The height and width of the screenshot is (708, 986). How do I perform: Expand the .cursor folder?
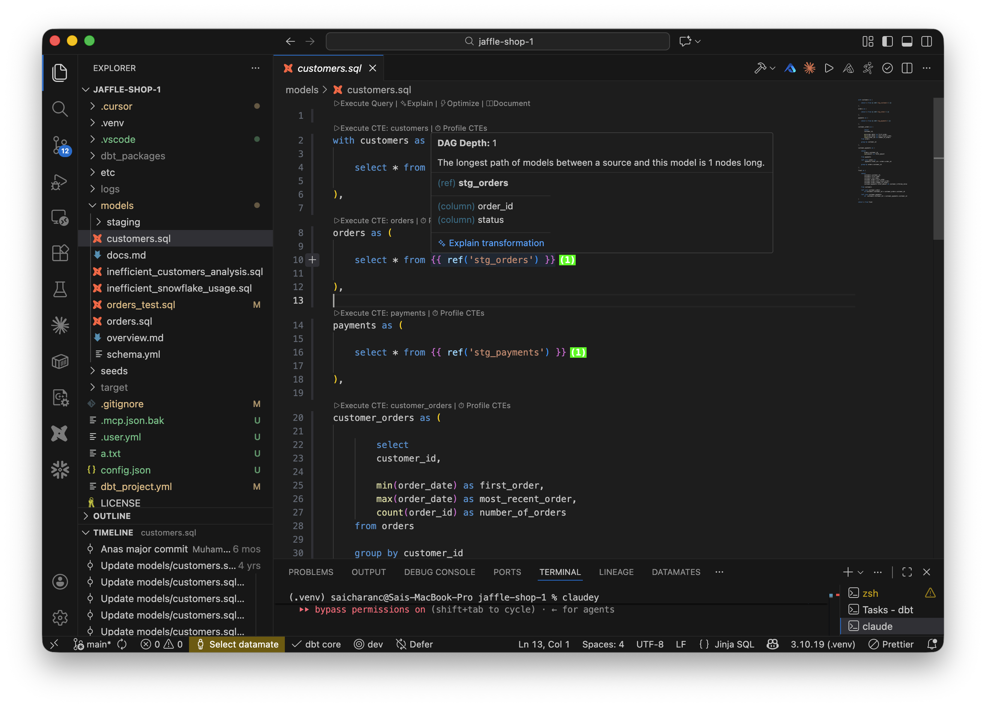coord(175,106)
